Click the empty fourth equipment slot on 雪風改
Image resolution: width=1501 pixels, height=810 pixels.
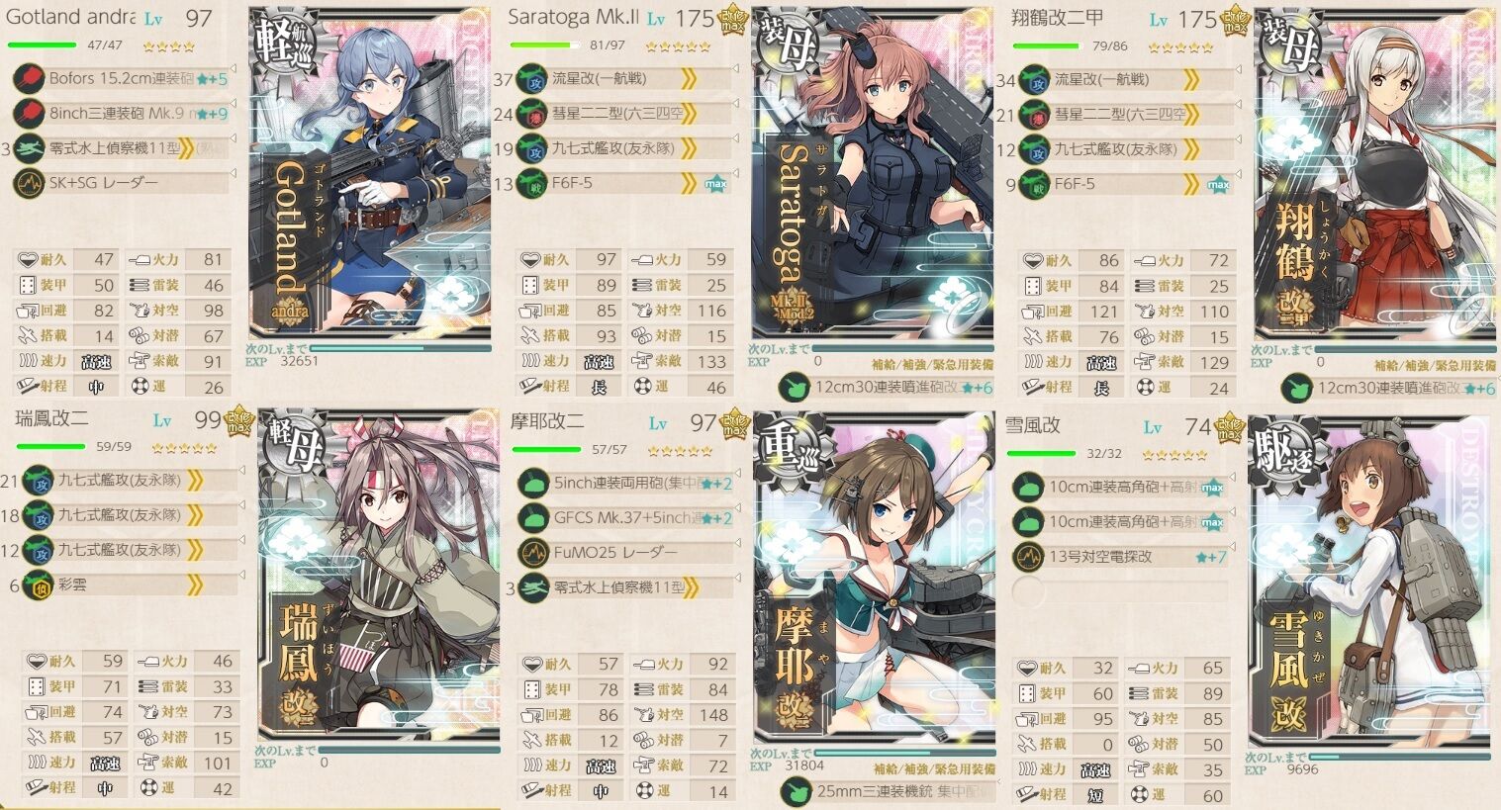(x=1118, y=591)
